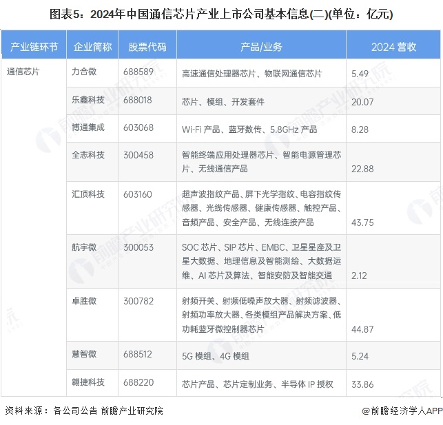This screenshot has width=443, height=425.
Task: Select the 5G 模组、4G 模组 product cell
Action: pos(215,356)
